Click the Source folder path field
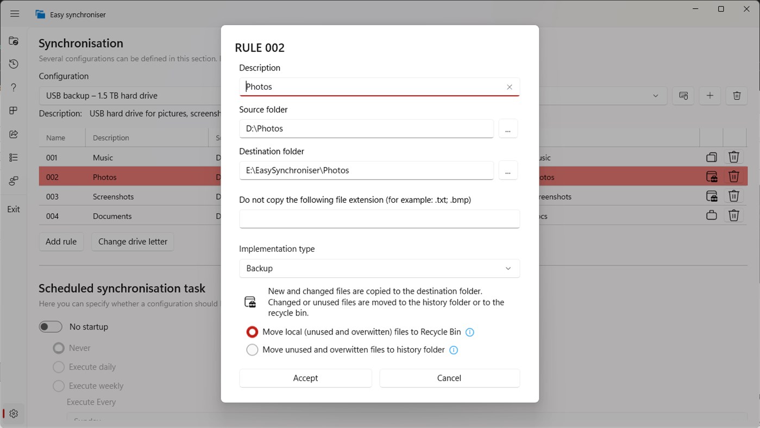760x428 pixels. (x=366, y=129)
